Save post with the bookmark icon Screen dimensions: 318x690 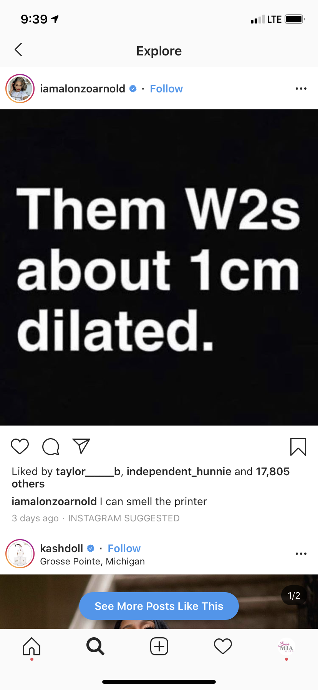coord(298,447)
